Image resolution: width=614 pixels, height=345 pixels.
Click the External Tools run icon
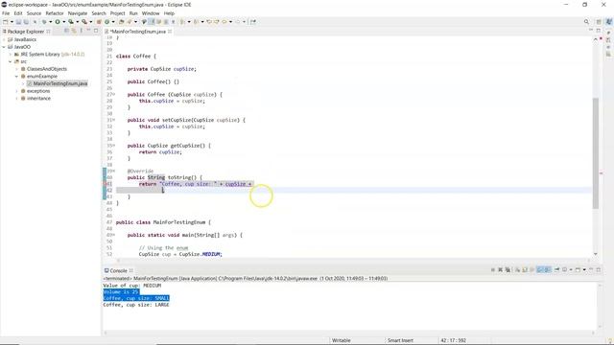[84, 22]
